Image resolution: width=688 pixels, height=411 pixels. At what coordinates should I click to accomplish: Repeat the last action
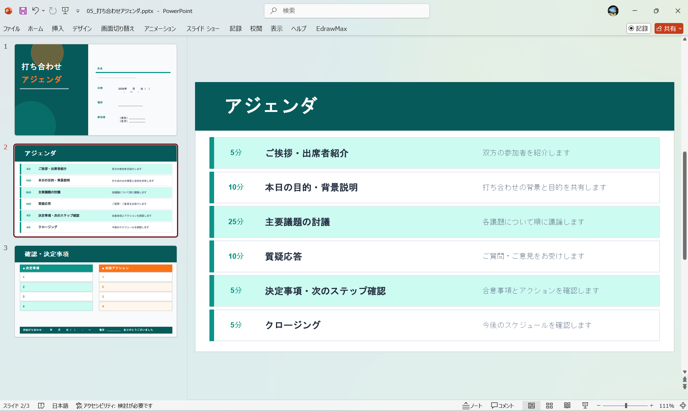click(53, 11)
